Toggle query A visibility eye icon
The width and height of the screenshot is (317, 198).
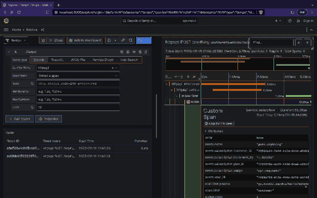[x=134, y=52]
